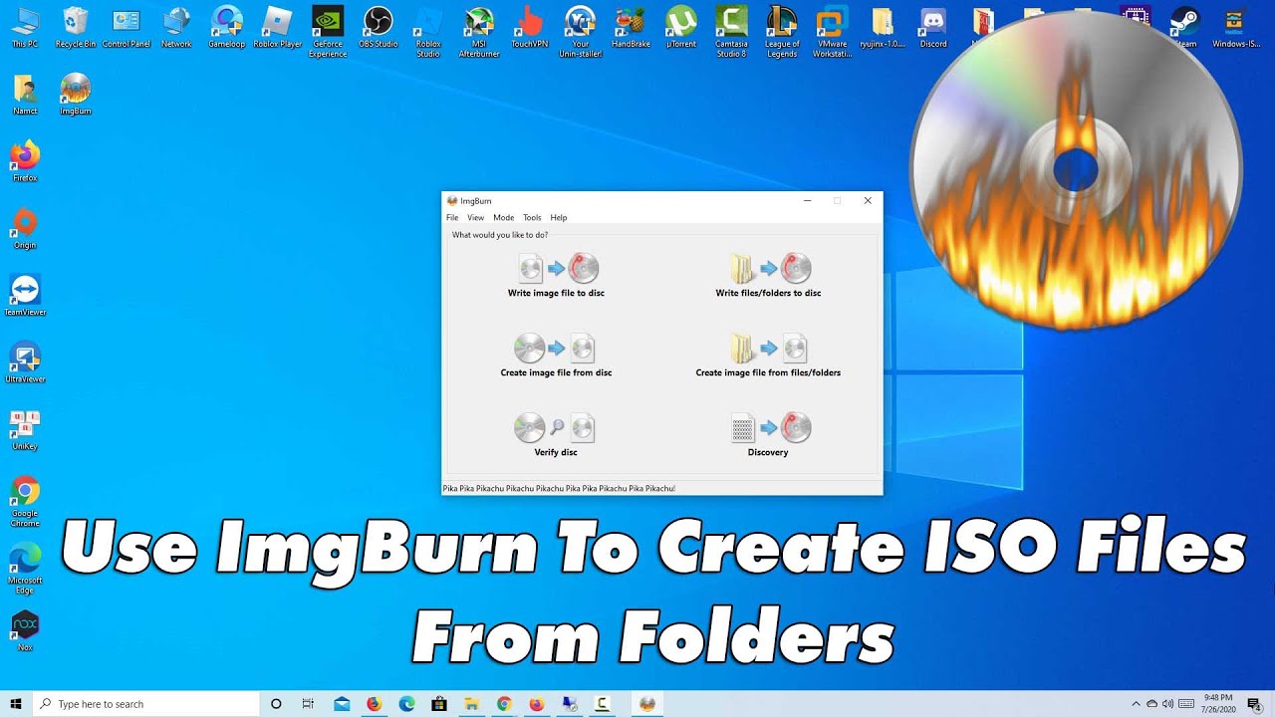Open File Explorer from taskbar
Screen dimensions: 1275x717
click(471, 704)
